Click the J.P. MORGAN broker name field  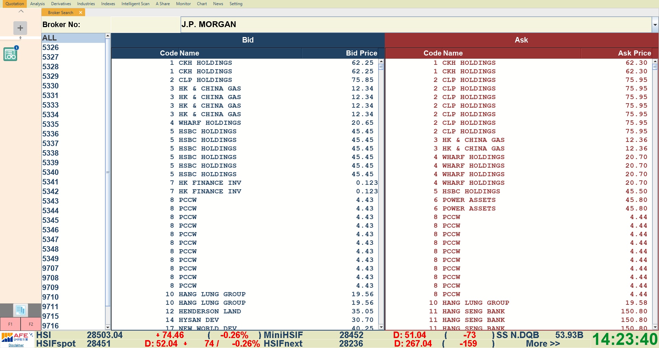(x=416, y=25)
